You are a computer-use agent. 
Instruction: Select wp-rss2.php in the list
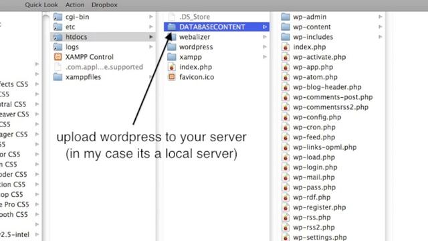(314, 228)
